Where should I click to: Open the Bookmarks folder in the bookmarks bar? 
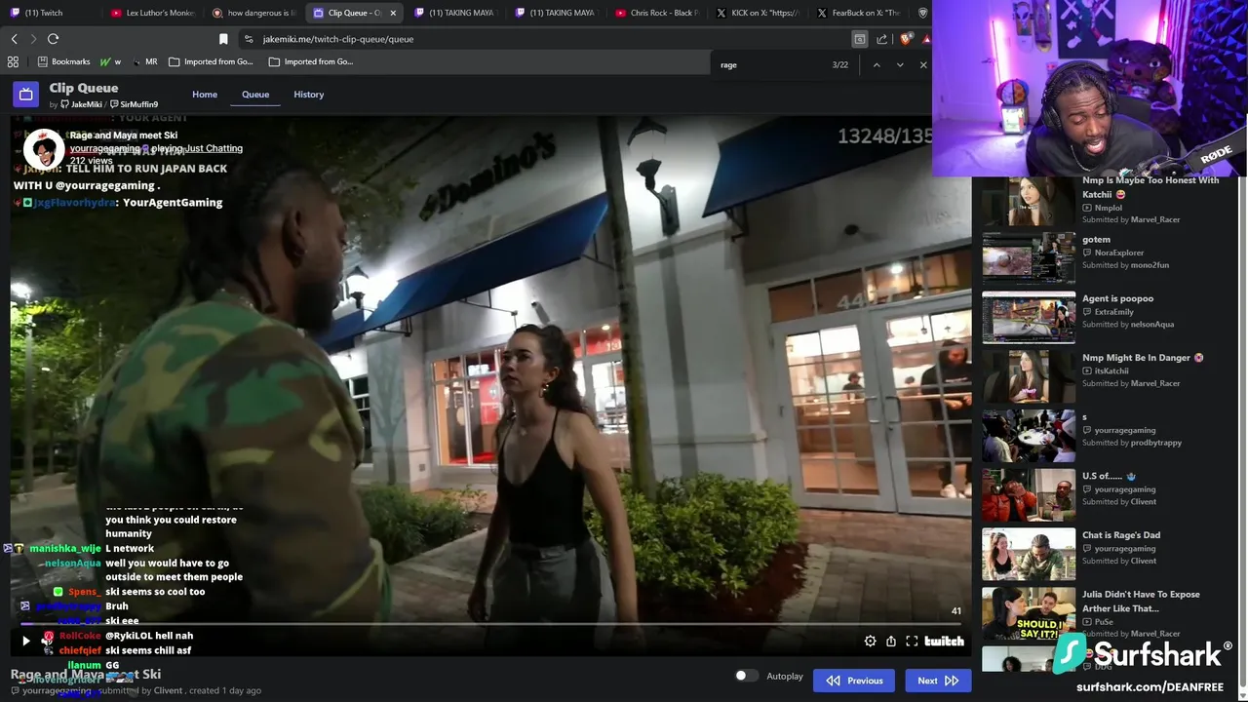[x=63, y=61]
